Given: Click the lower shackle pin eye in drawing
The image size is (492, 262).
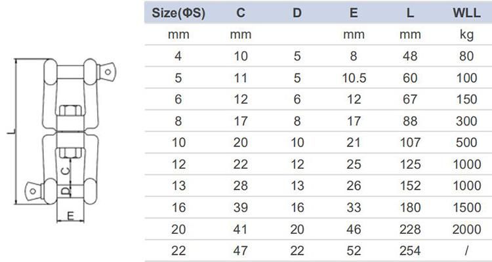Looking at the screenshot, I should pos(33,190).
